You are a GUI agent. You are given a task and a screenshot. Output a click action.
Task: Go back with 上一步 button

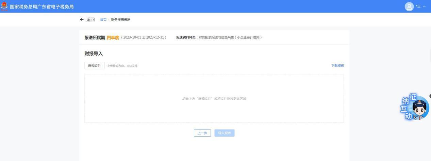202,133
